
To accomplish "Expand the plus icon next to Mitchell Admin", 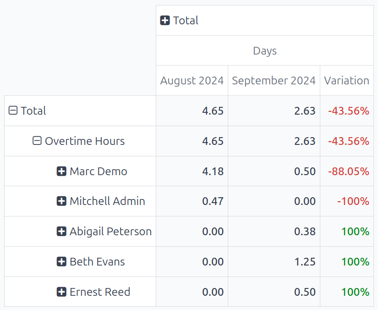I will click(x=61, y=201).
